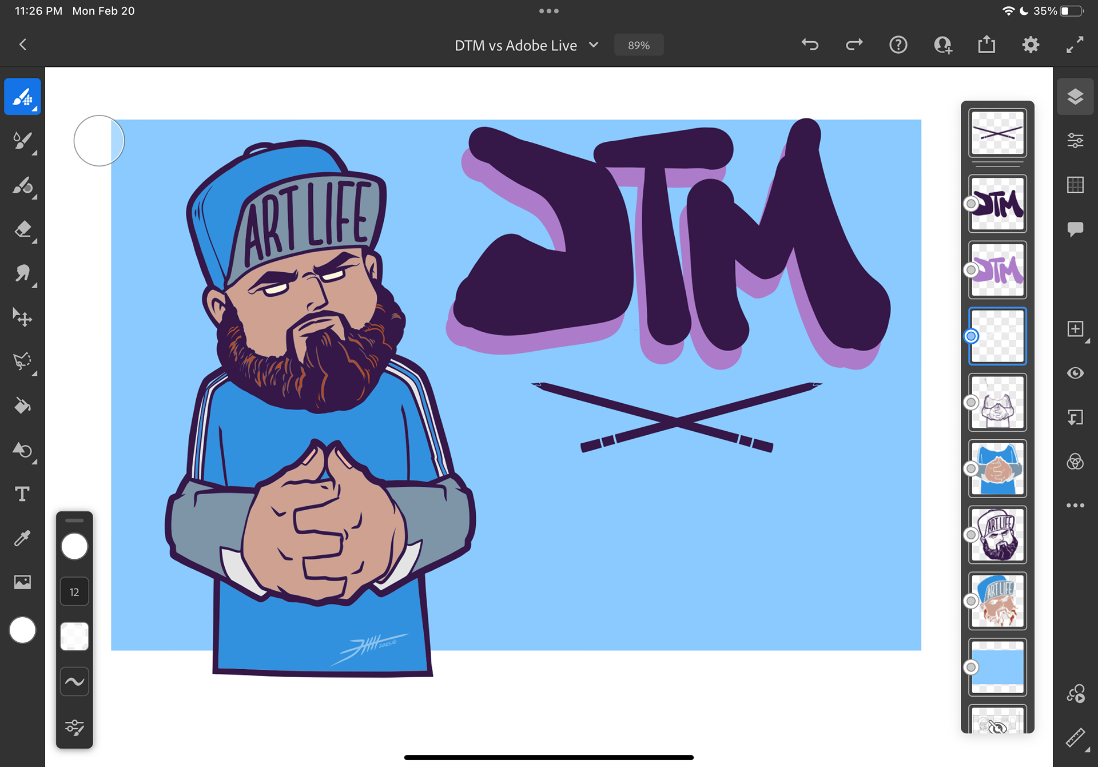Open the import layer content option
The image size is (1098, 767).
coord(1075,418)
